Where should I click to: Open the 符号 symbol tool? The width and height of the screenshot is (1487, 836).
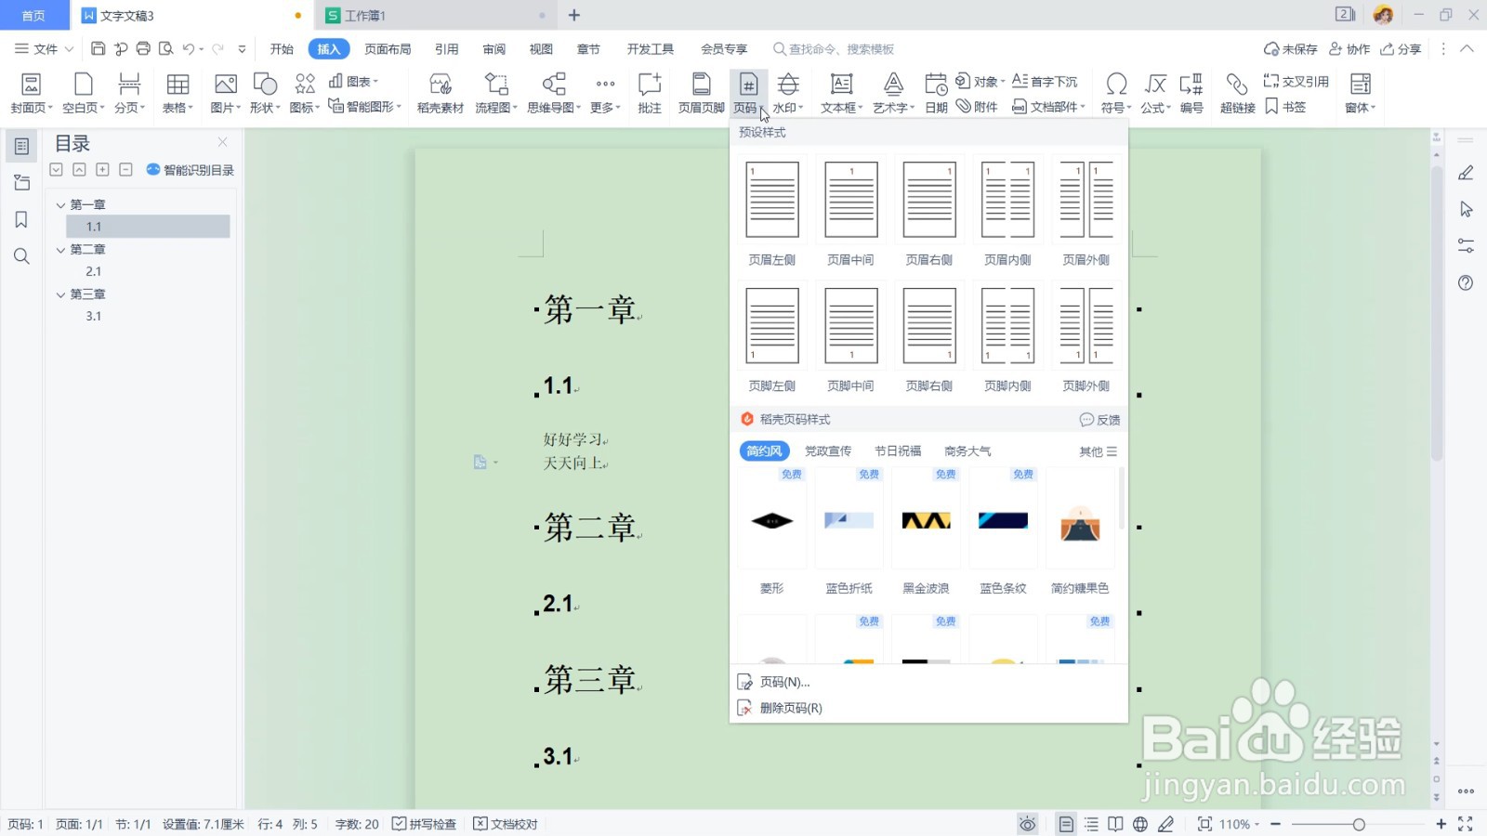(1116, 94)
